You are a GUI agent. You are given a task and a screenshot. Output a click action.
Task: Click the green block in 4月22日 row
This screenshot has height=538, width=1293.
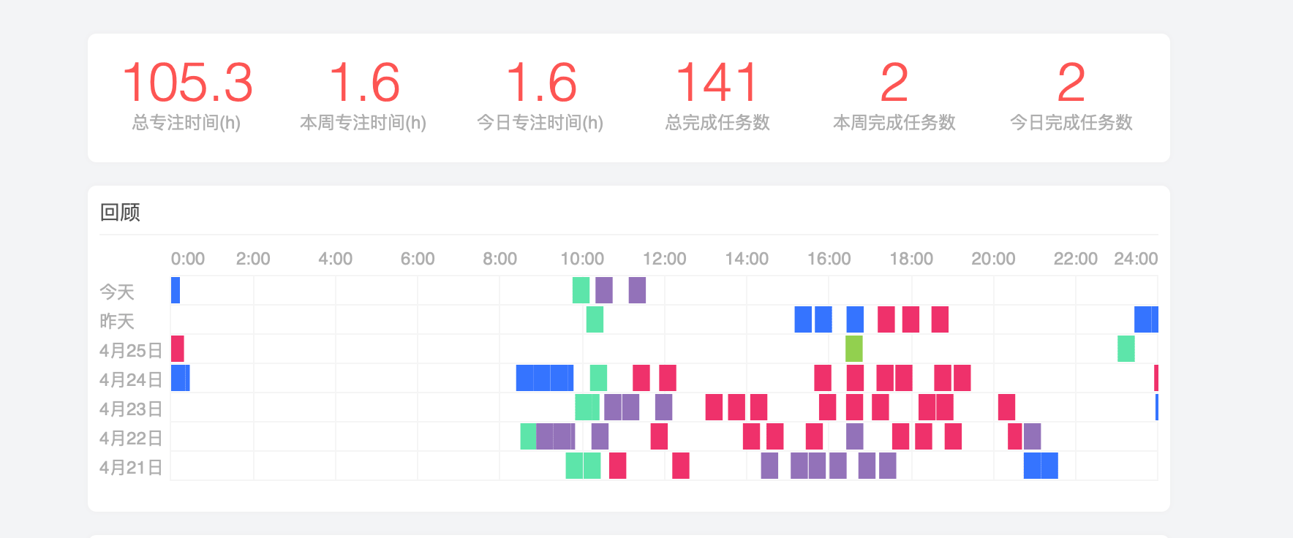[x=528, y=436]
